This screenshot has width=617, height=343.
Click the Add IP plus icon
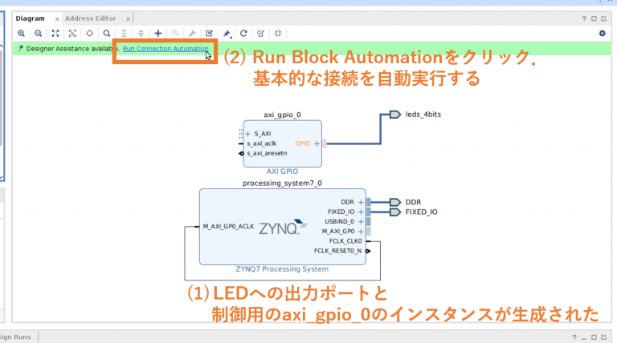(158, 33)
